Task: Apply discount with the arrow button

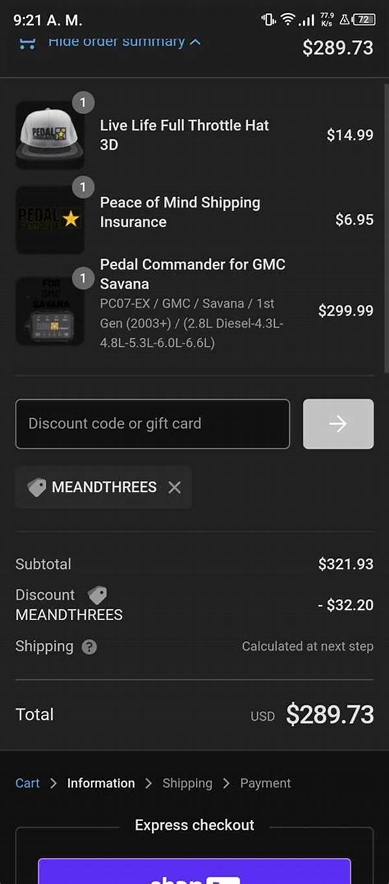Action: coord(338,424)
